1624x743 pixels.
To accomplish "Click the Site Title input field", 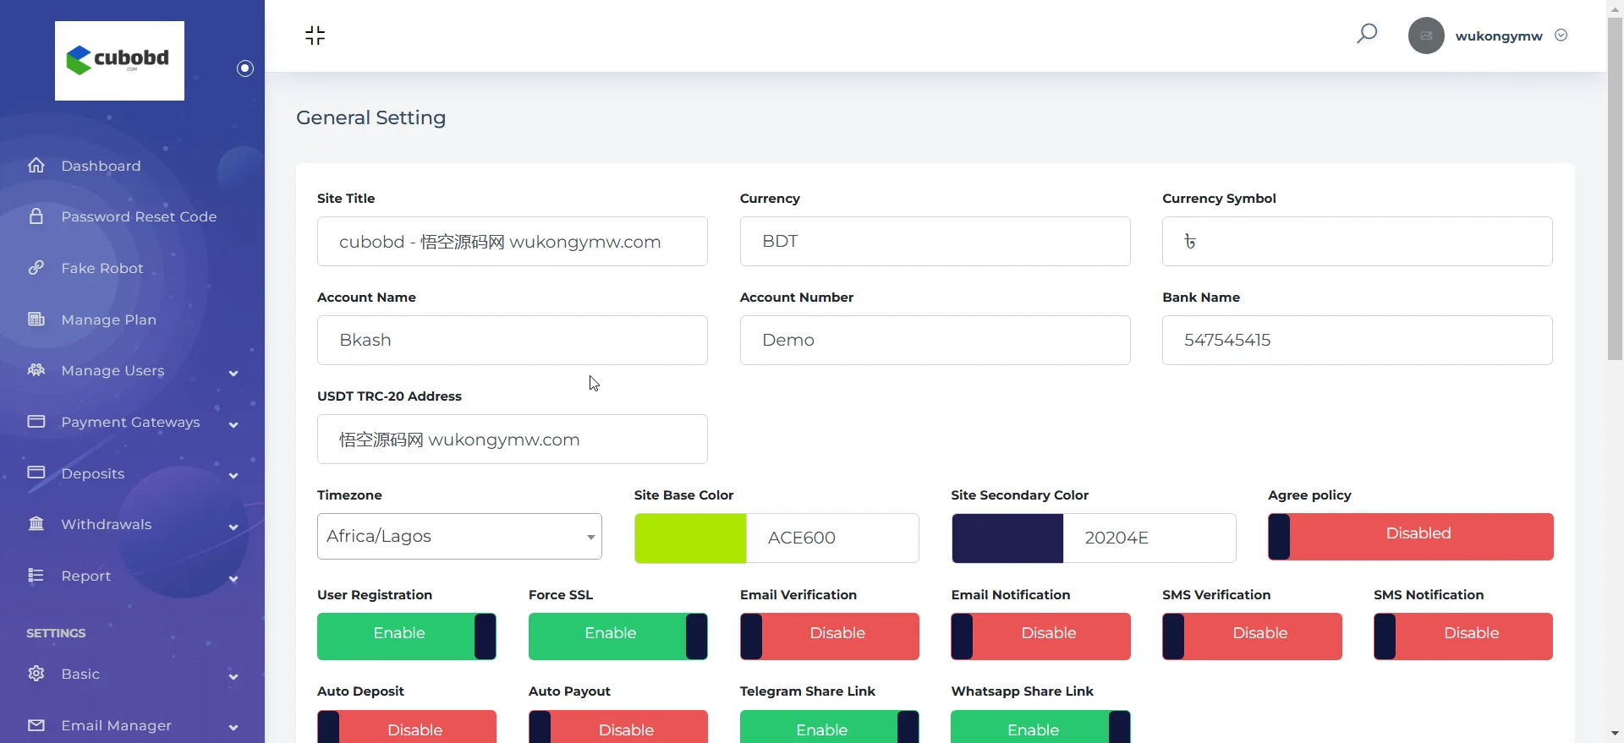I will pos(512,242).
